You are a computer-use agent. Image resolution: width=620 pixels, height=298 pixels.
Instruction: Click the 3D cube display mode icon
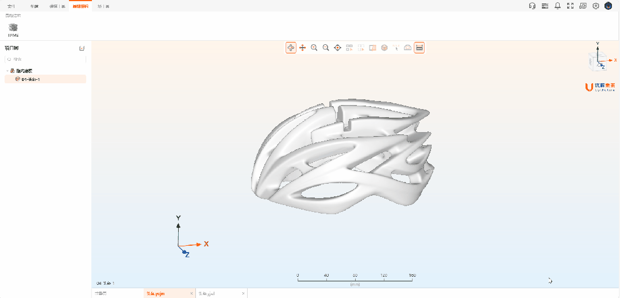click(x=384, y=48)
